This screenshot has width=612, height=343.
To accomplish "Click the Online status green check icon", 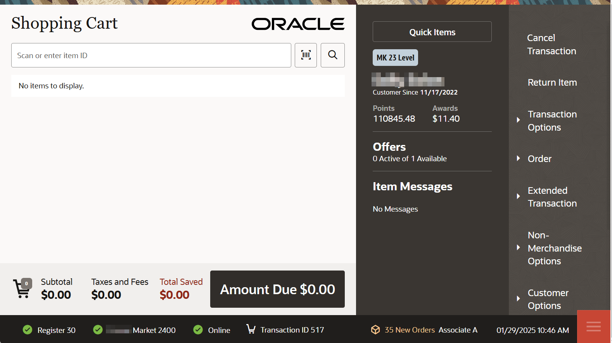I will (198, 330).
